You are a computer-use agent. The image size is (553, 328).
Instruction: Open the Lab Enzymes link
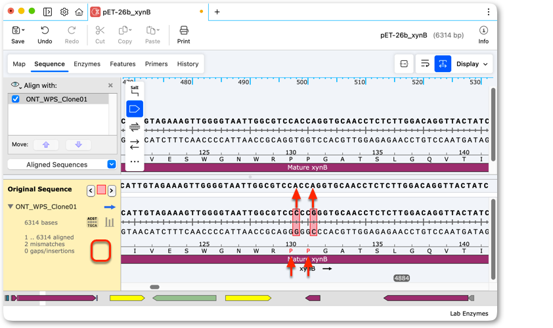[469, 313]
